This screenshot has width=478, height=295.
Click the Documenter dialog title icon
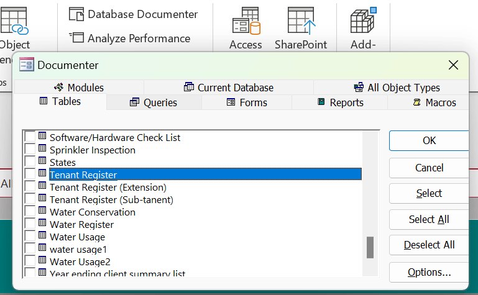[x=27, y=65]
